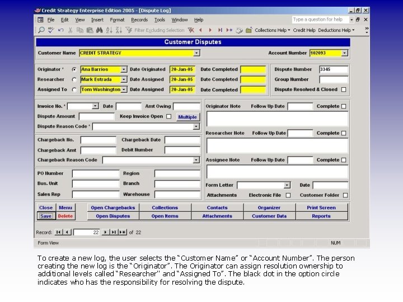Screen dimensions: 403x302
Task: Open the Collections Help menu
Action: [272, 30]
